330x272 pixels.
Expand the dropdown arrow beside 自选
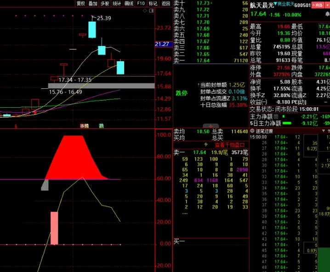pos(328,5)
